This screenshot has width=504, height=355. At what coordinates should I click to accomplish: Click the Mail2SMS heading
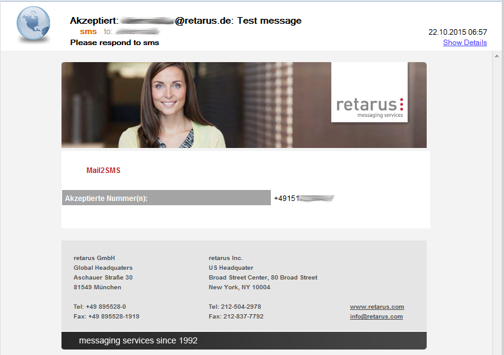[103, 170]
